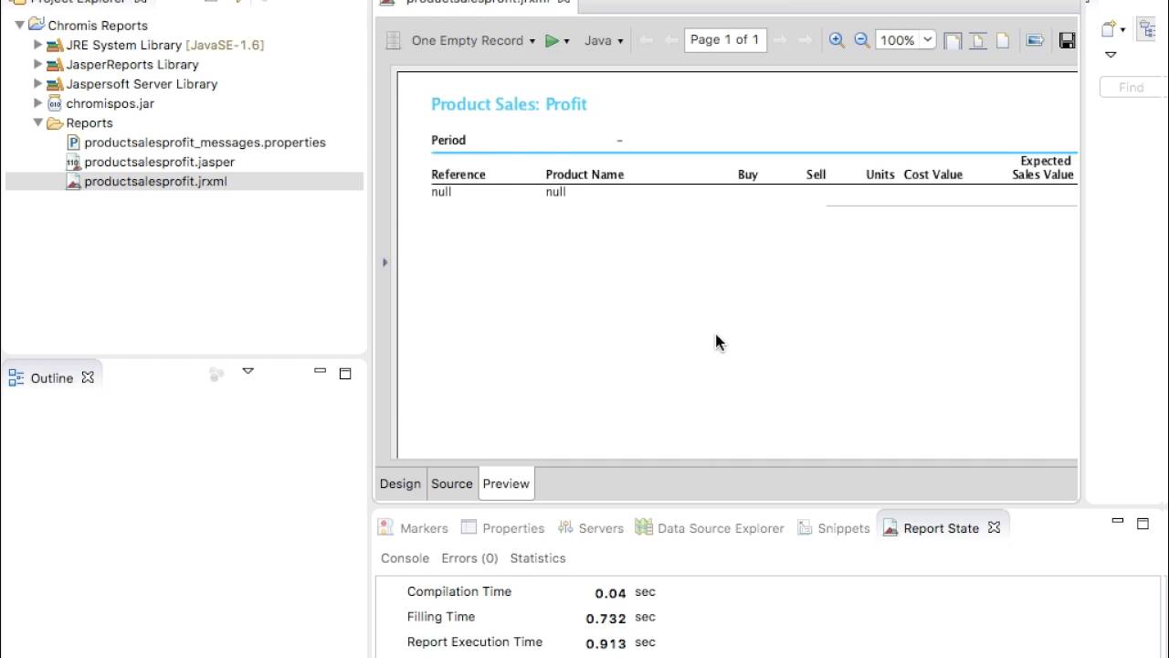Click the zoom in magnifier icon
Screen dimensions: 1169x658
837,40
